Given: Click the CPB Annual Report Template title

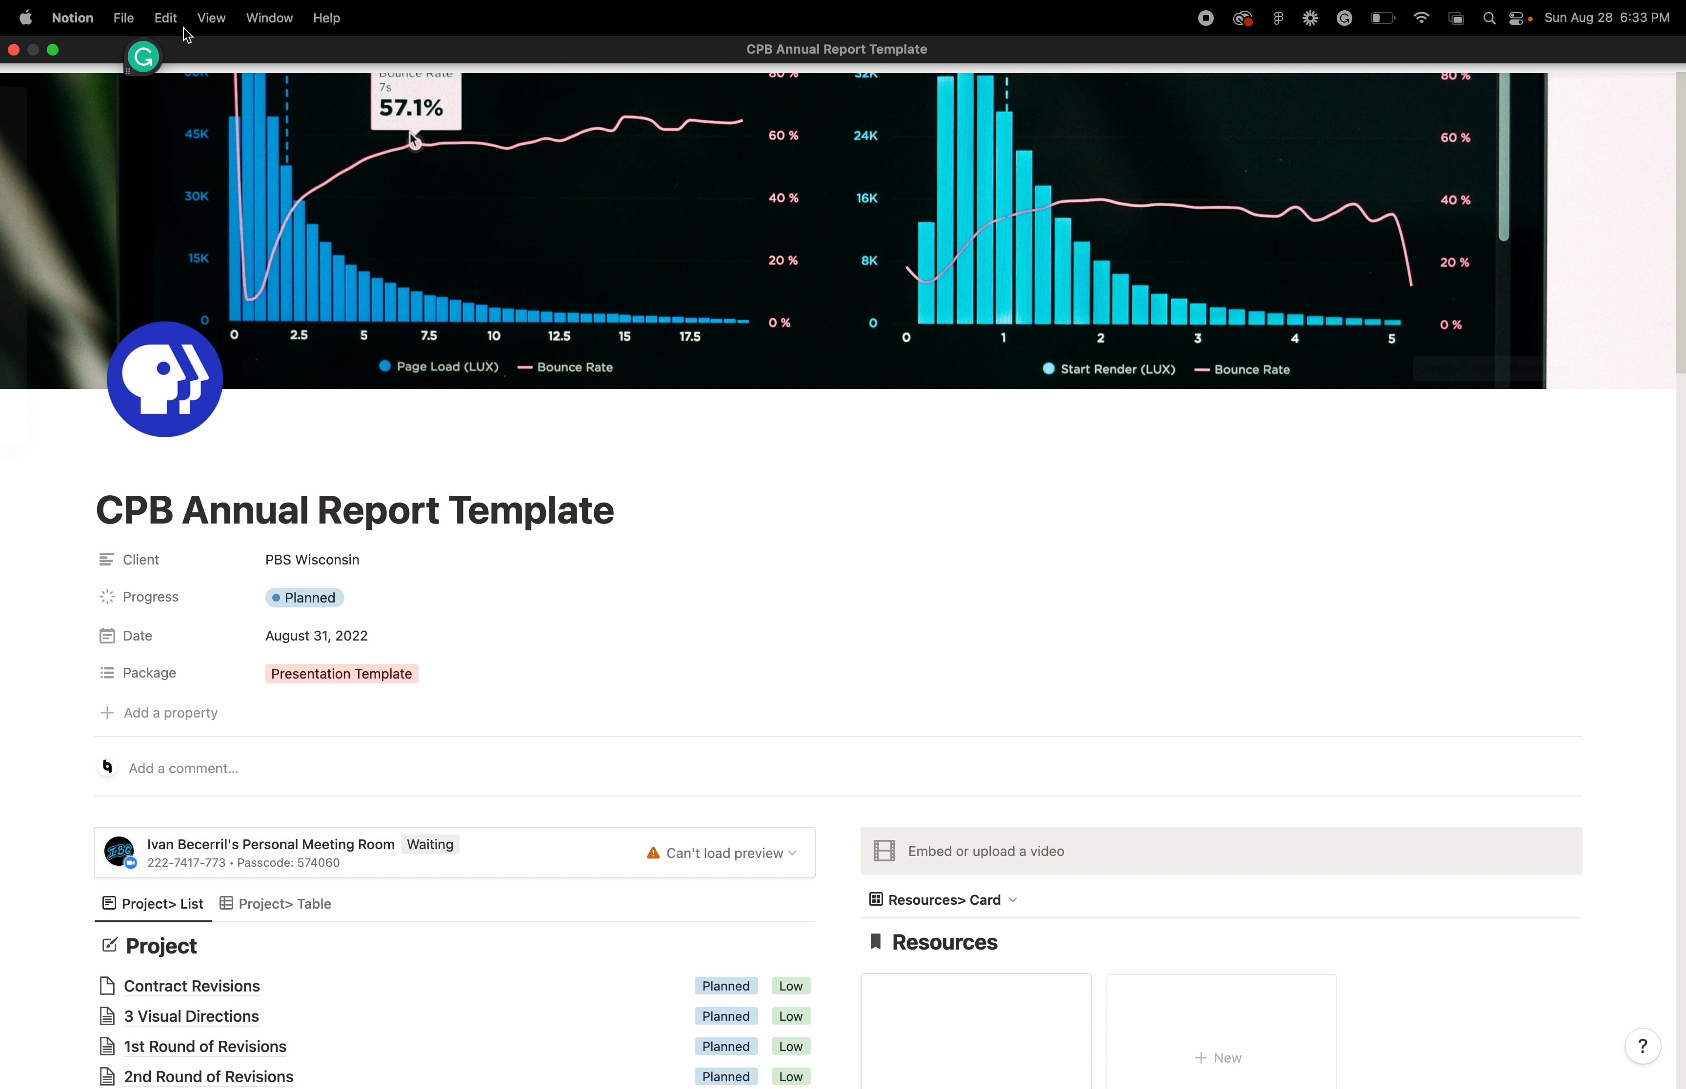Looking at the screenshot, I should 355,510.
